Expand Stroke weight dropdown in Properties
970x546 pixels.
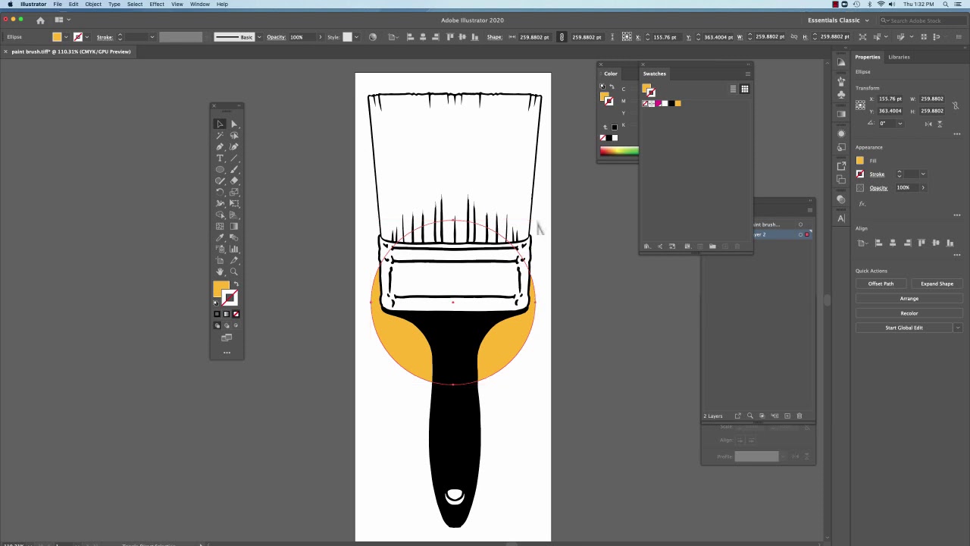pos(923,174)
